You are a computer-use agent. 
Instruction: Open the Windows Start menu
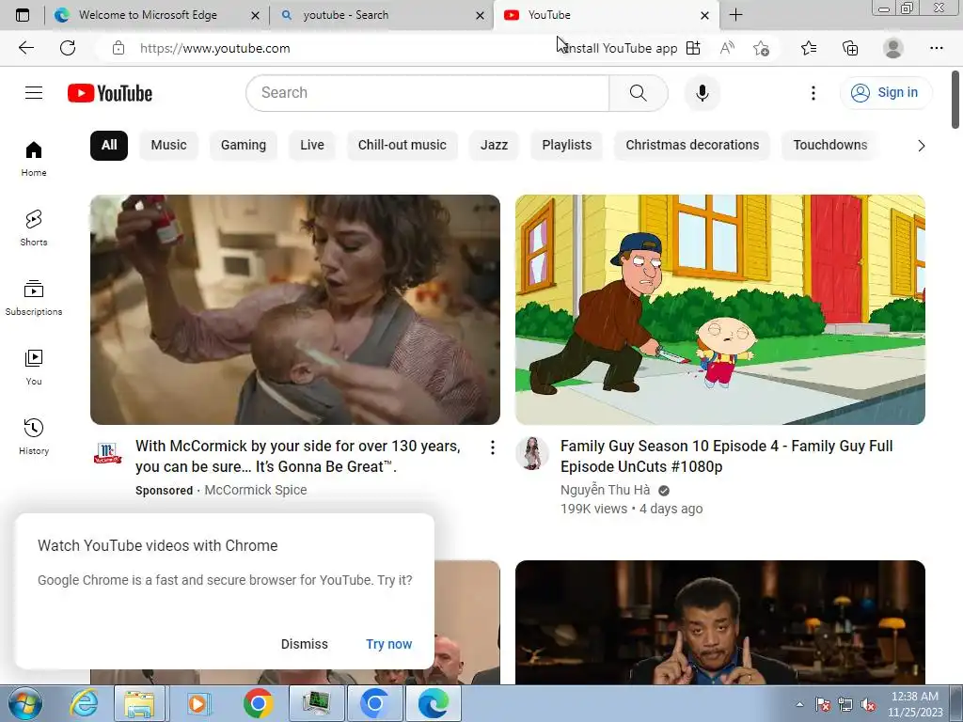pos(25,703)
